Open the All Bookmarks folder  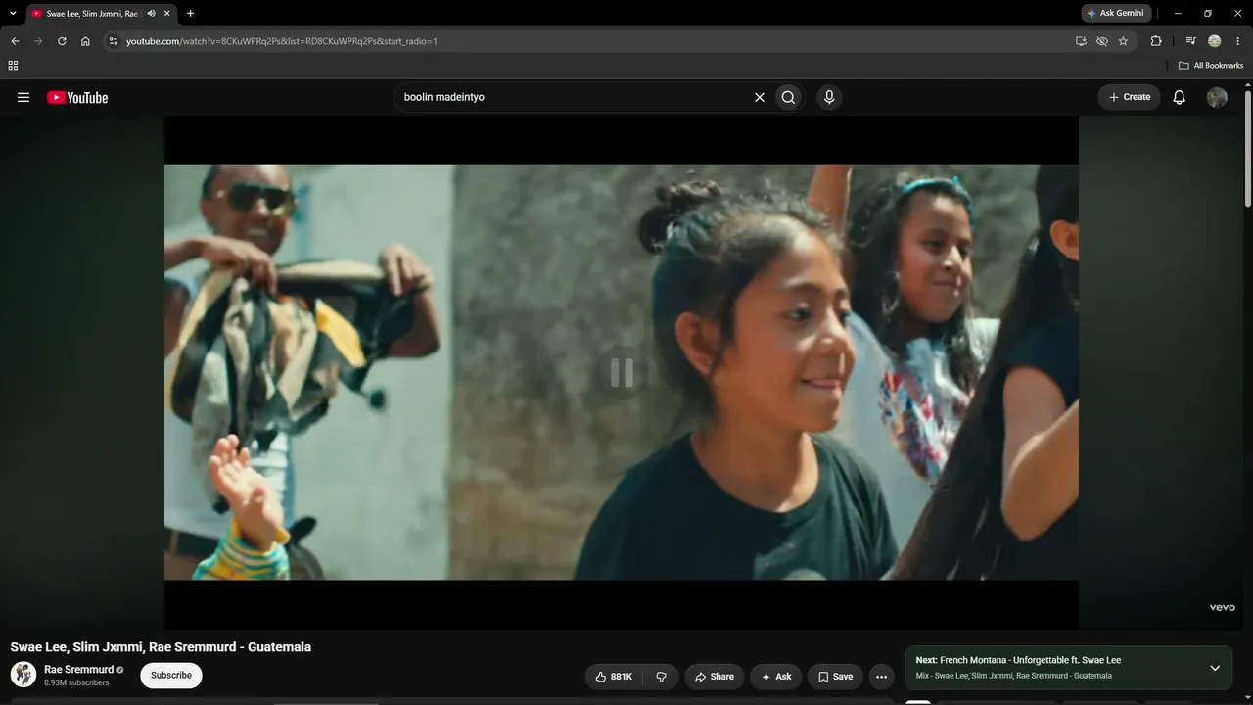[x=1211, y=66]
